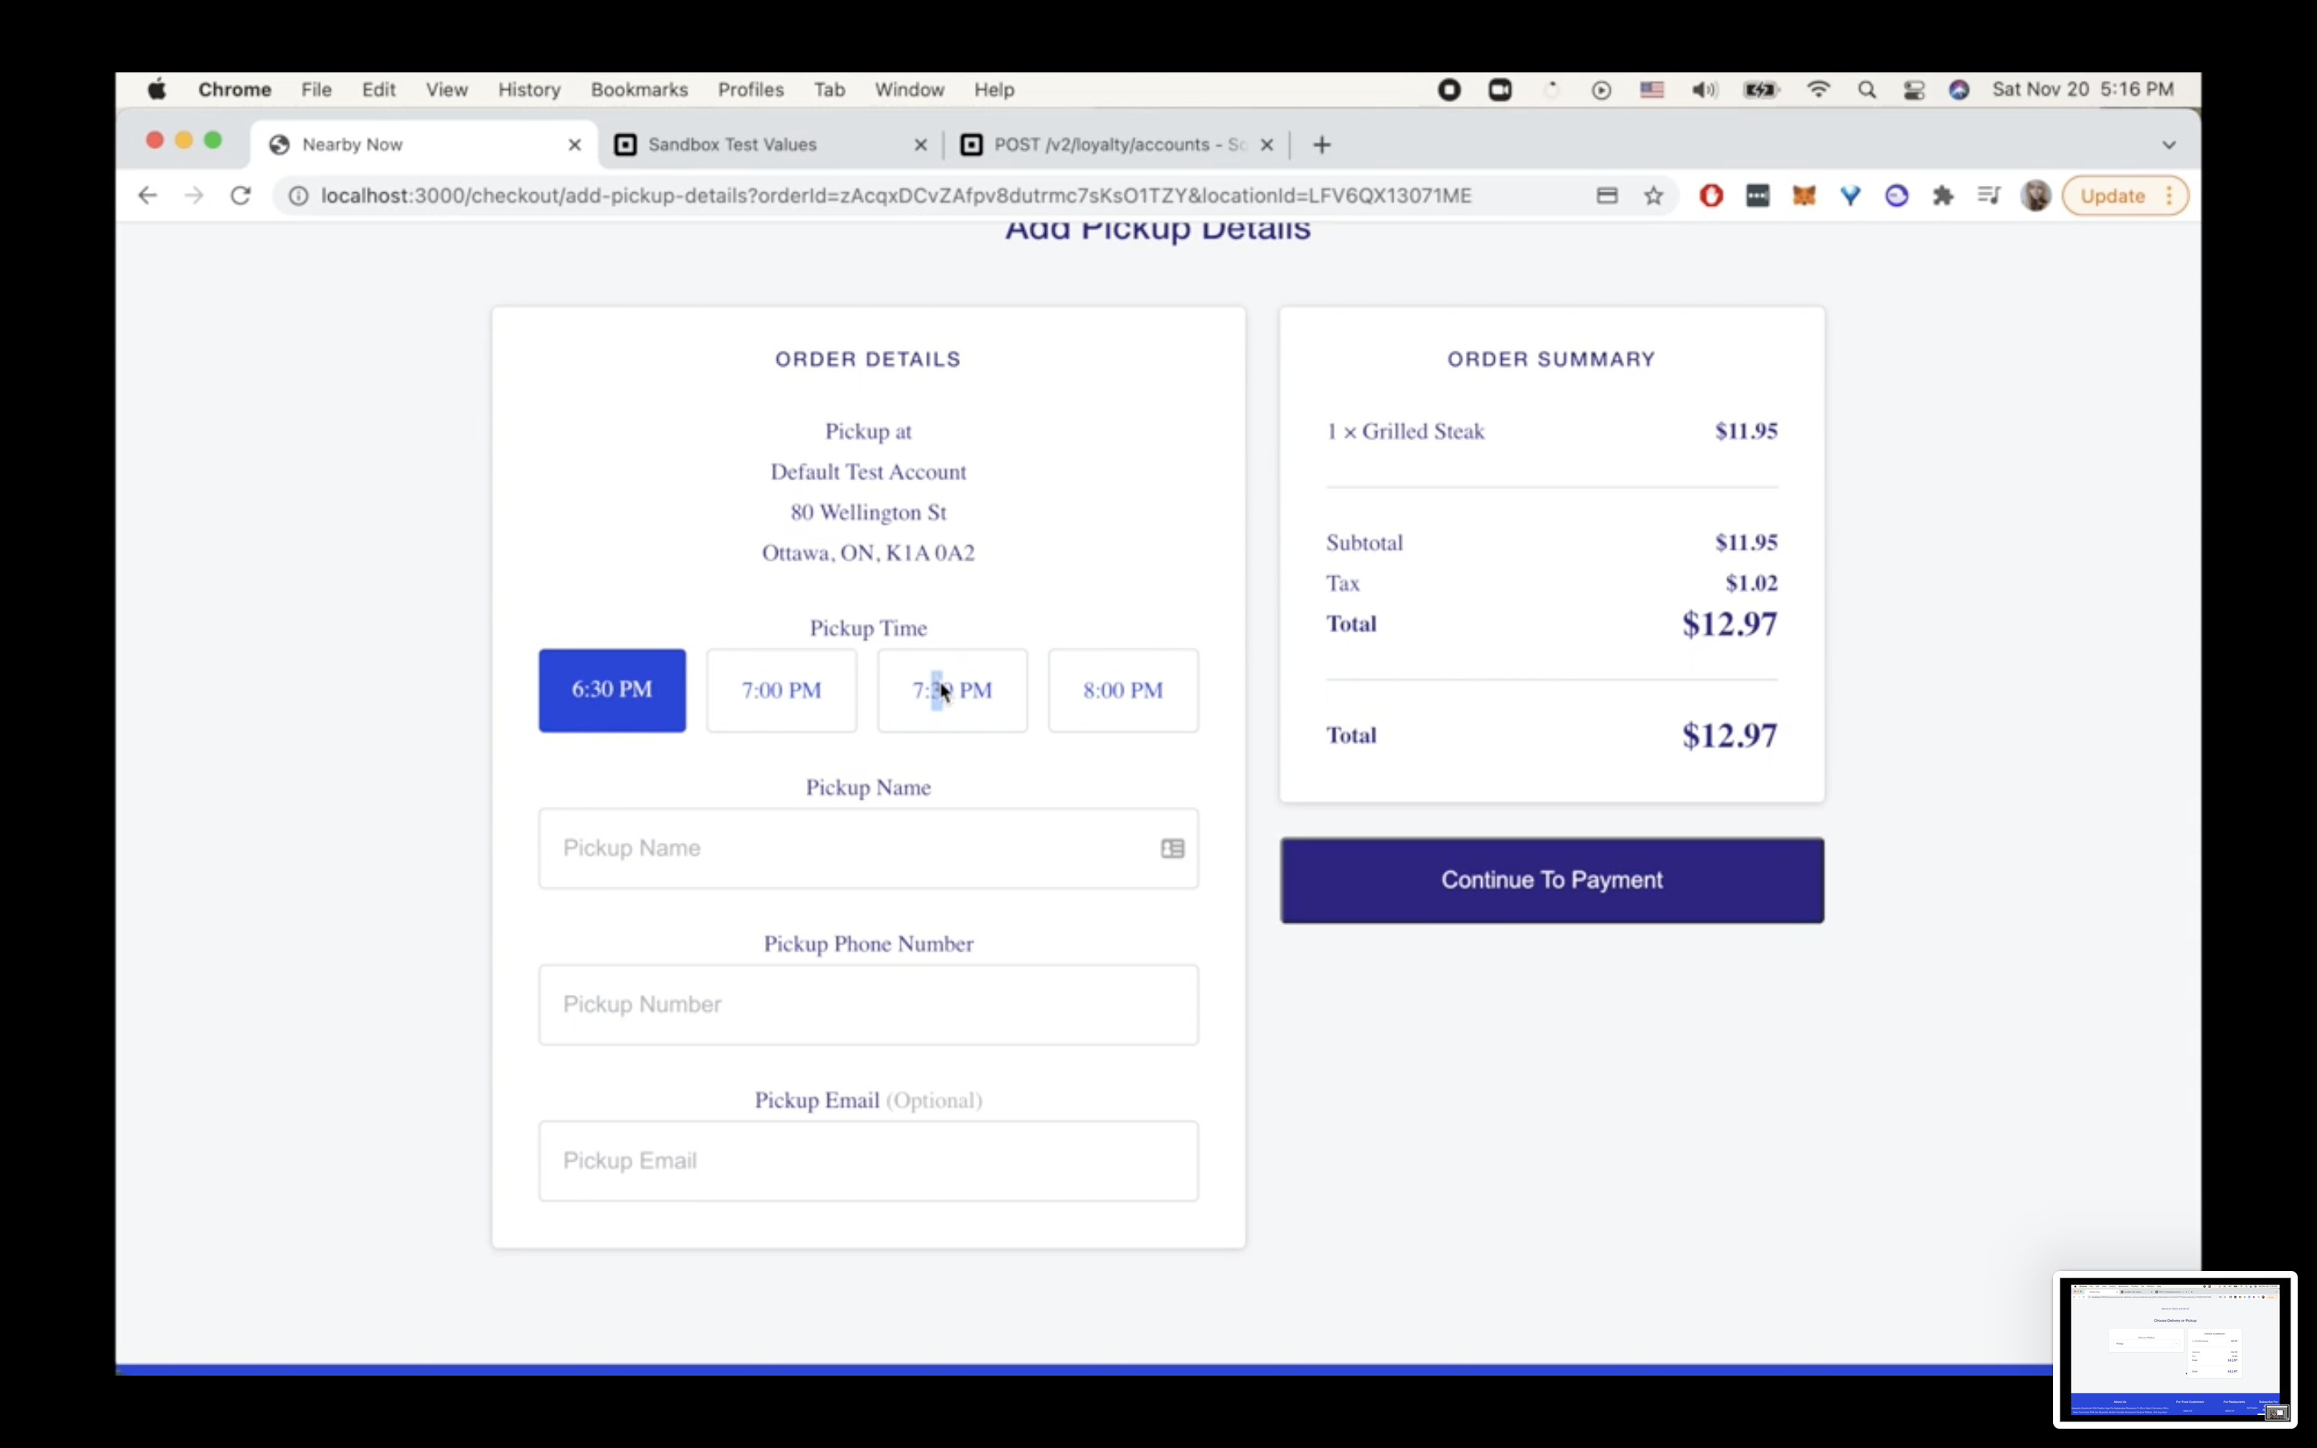
Task: Open the Extensions puzzle piece menu
Action: (x=1943, y=195)
